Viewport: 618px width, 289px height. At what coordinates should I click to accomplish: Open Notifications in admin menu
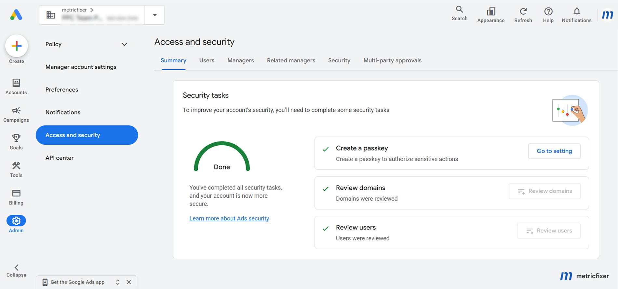(x=63, y=112)
